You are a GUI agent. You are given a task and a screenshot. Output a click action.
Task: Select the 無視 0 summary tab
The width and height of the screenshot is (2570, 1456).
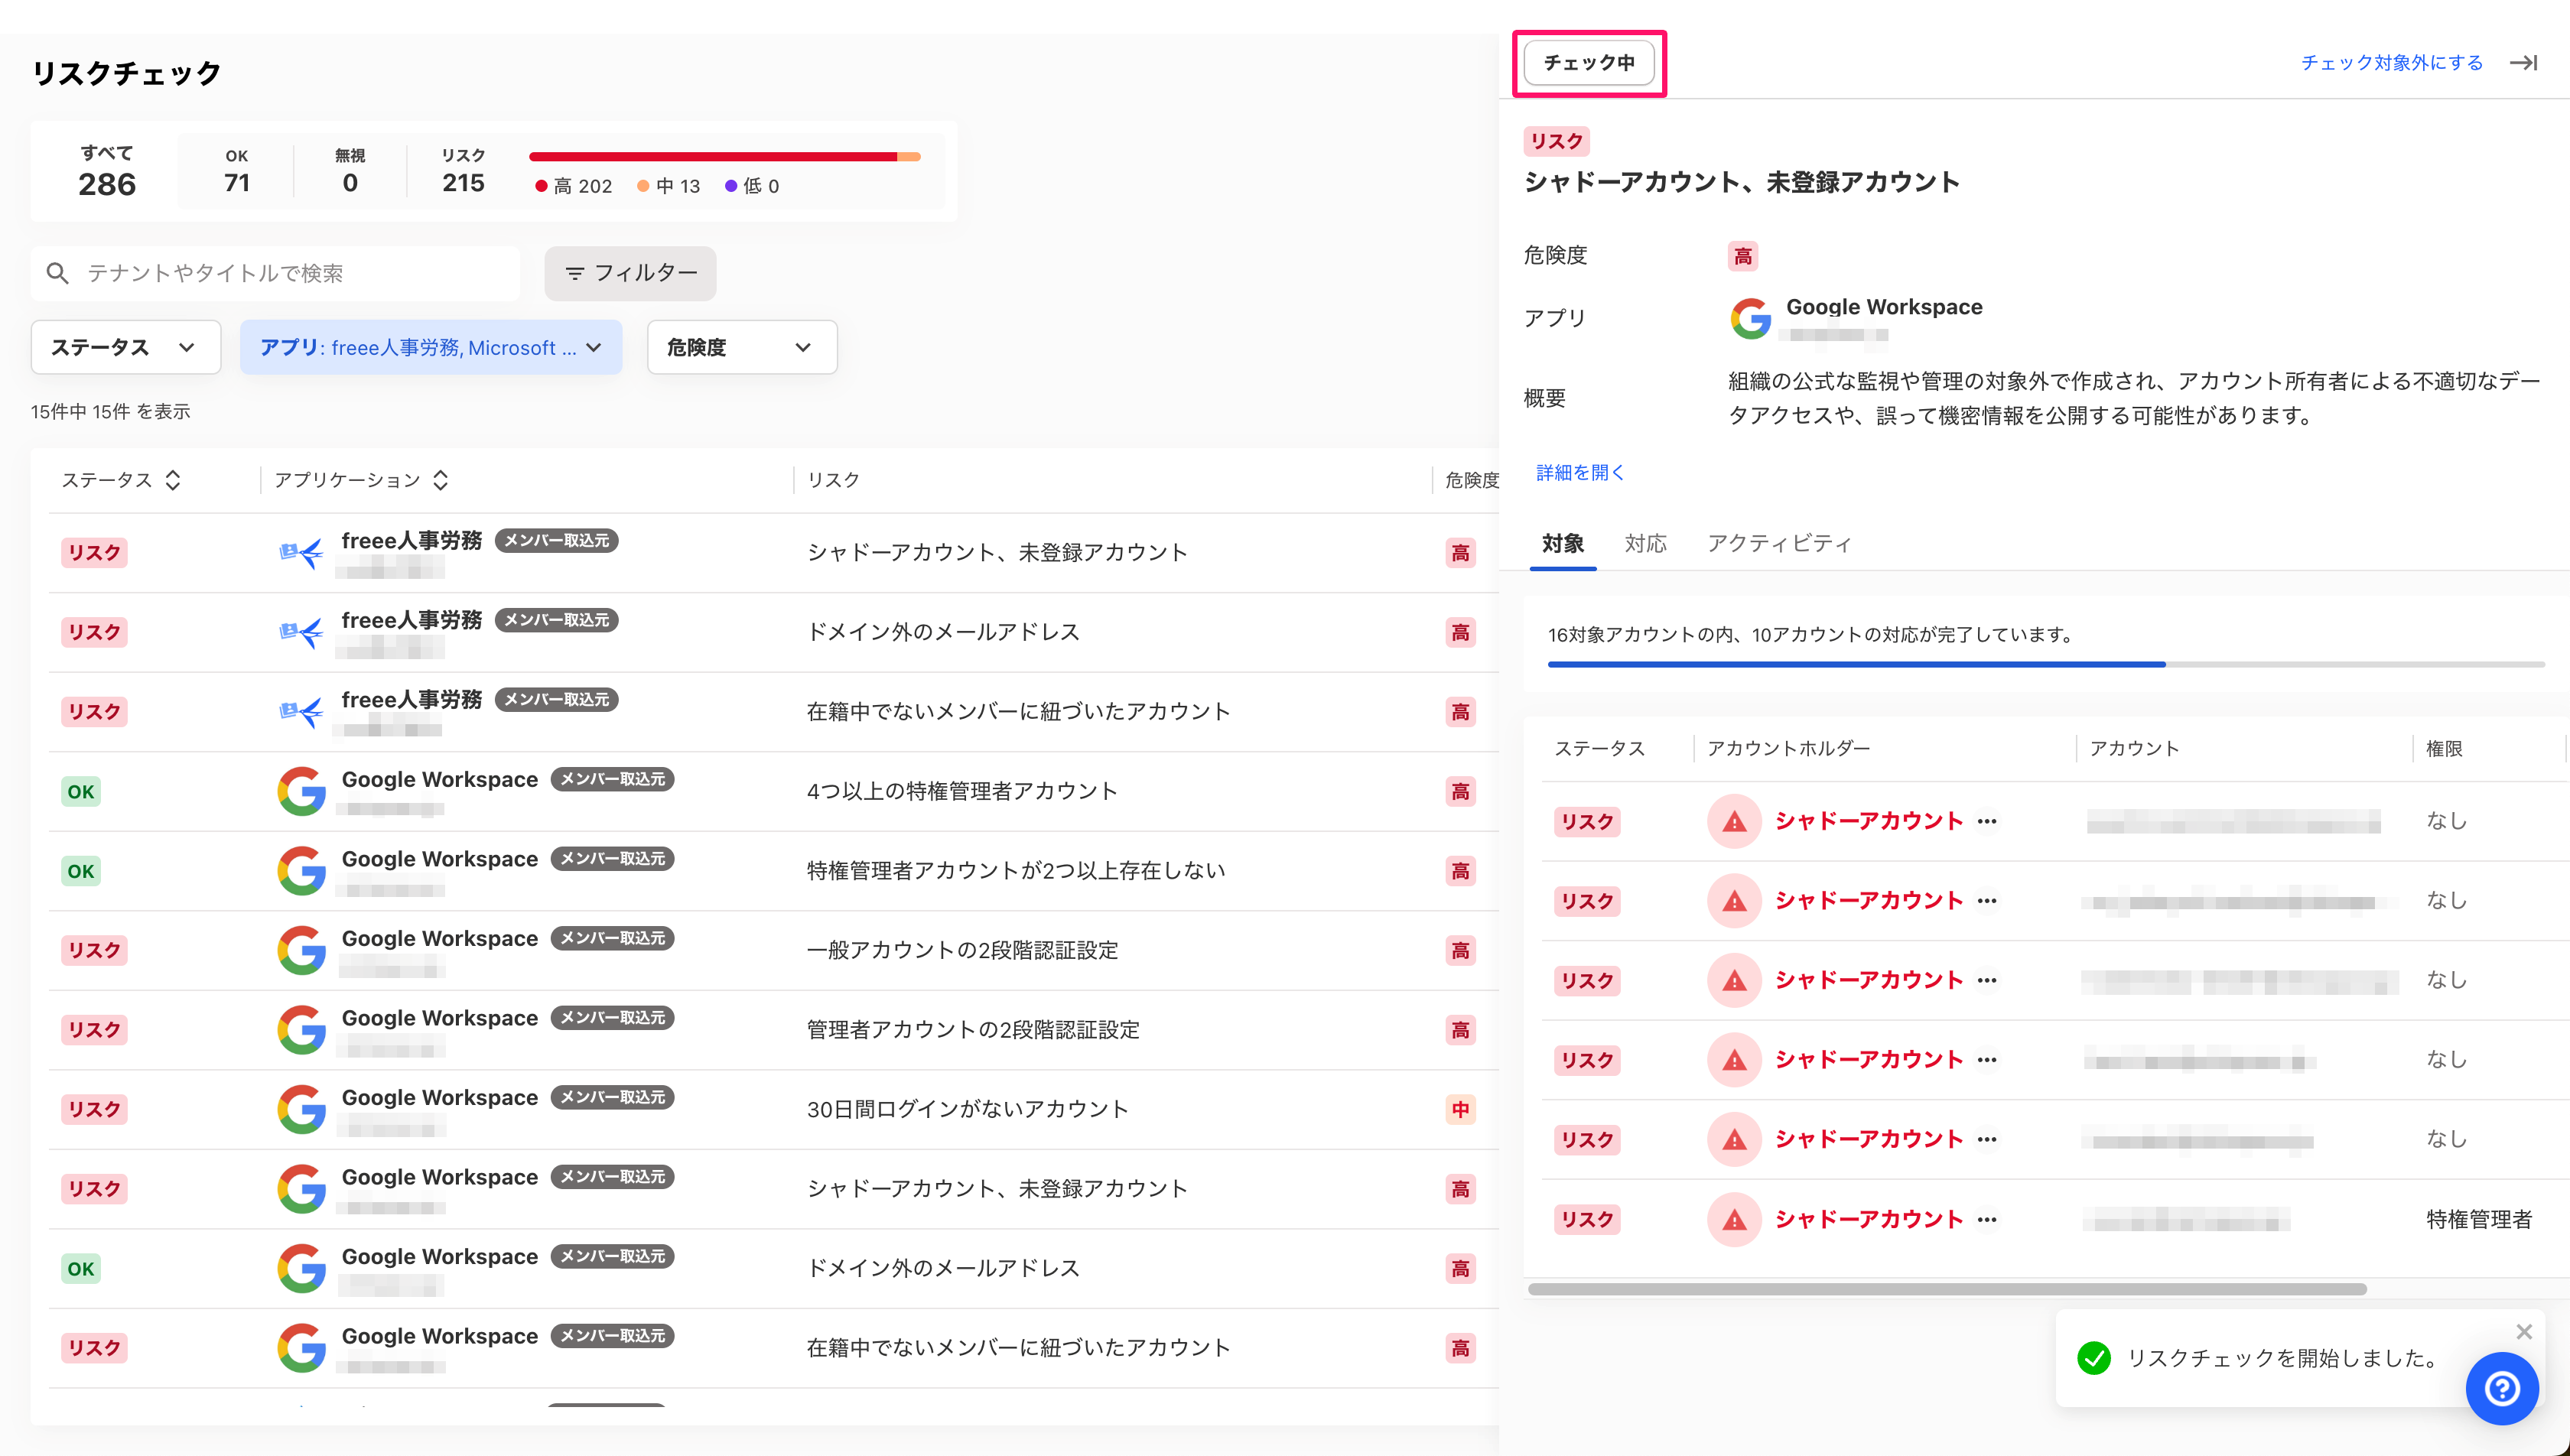coord(350,171)
